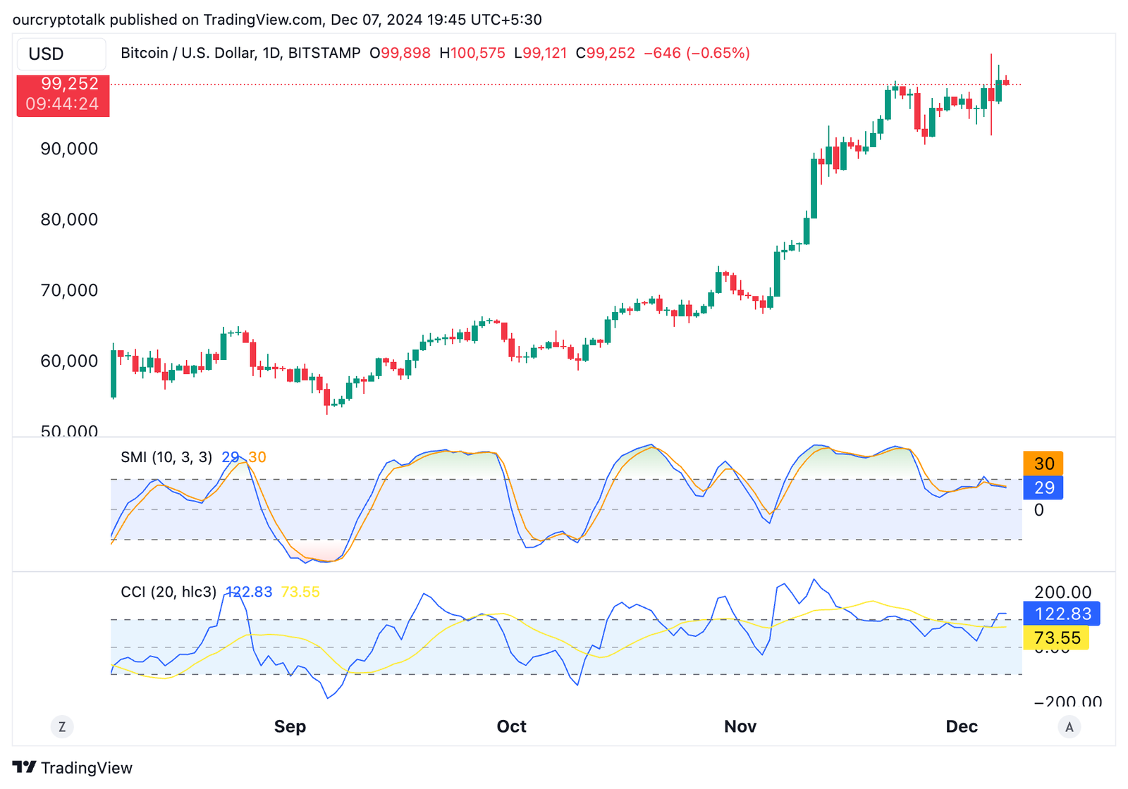Click the Sep label on time axis
This screenshot has width=1128, height=789.
290,726
